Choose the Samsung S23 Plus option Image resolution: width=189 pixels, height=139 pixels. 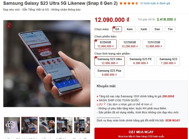click(109, 73)
